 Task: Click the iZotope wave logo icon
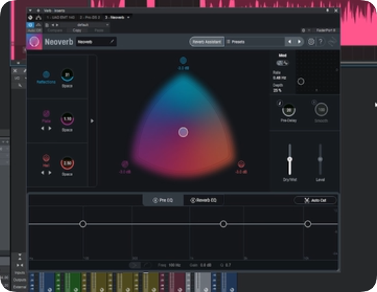[332, 42]
